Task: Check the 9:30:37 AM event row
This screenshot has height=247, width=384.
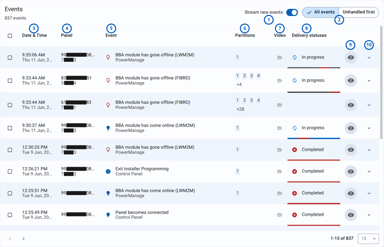Action: click(x=10, y=128)
